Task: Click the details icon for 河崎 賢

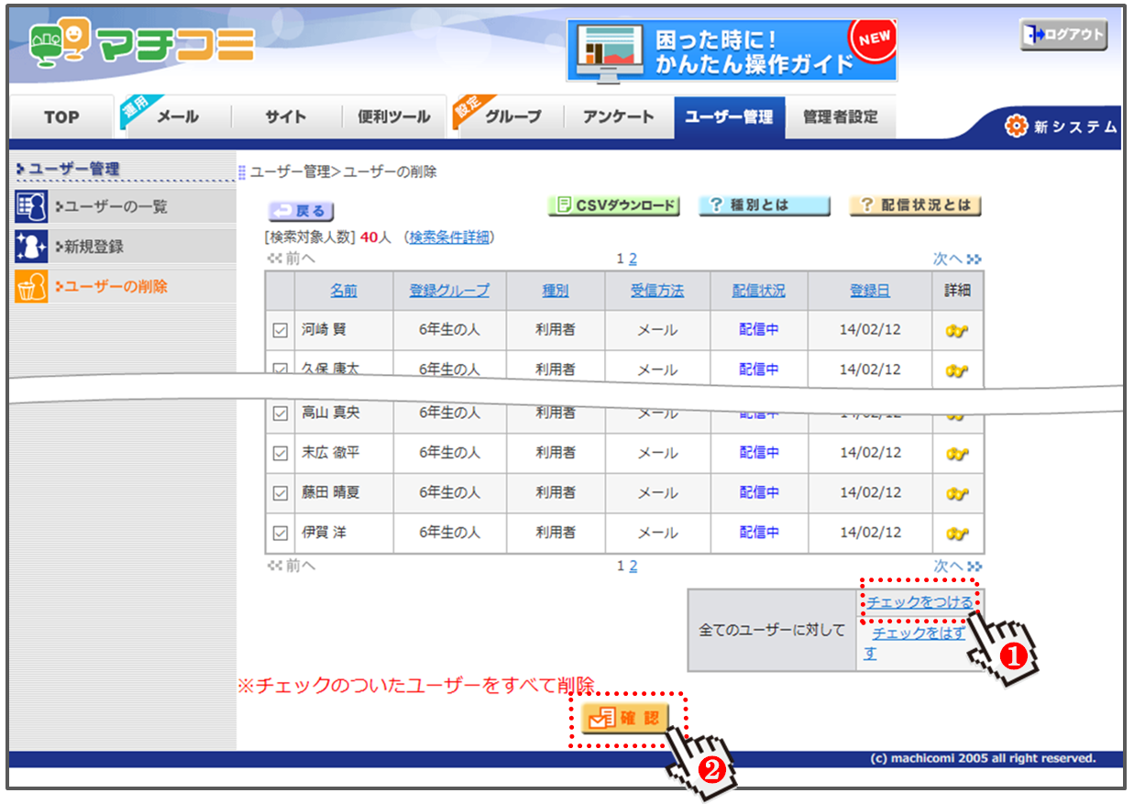Action: [957, 331]
